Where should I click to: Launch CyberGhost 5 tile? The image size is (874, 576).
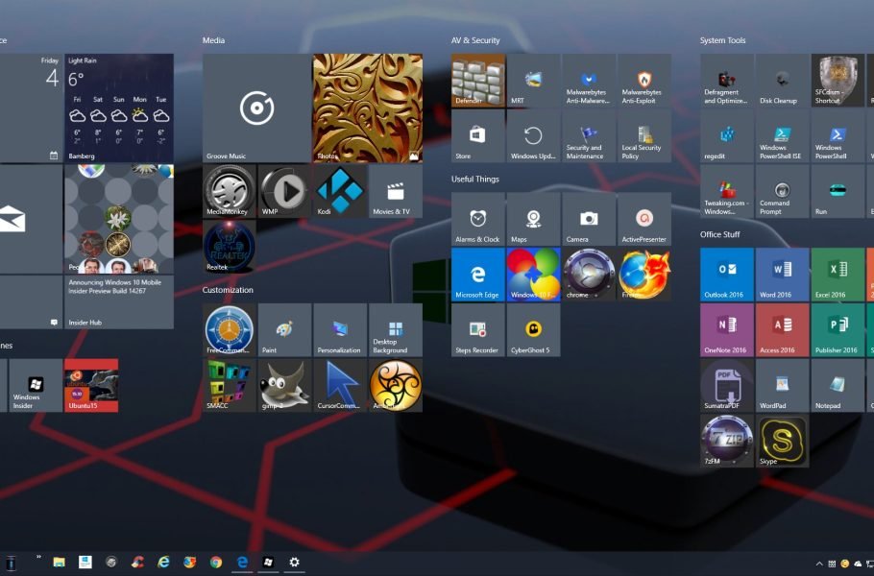(533, 330)
